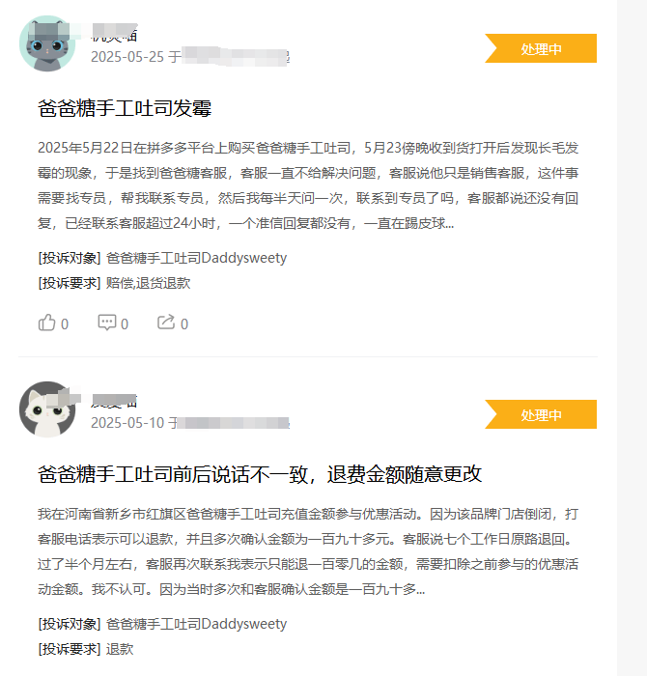647x676 pixels.
Task: Click the white cat avatar of second poster
Action: click(x=47, y=409)
